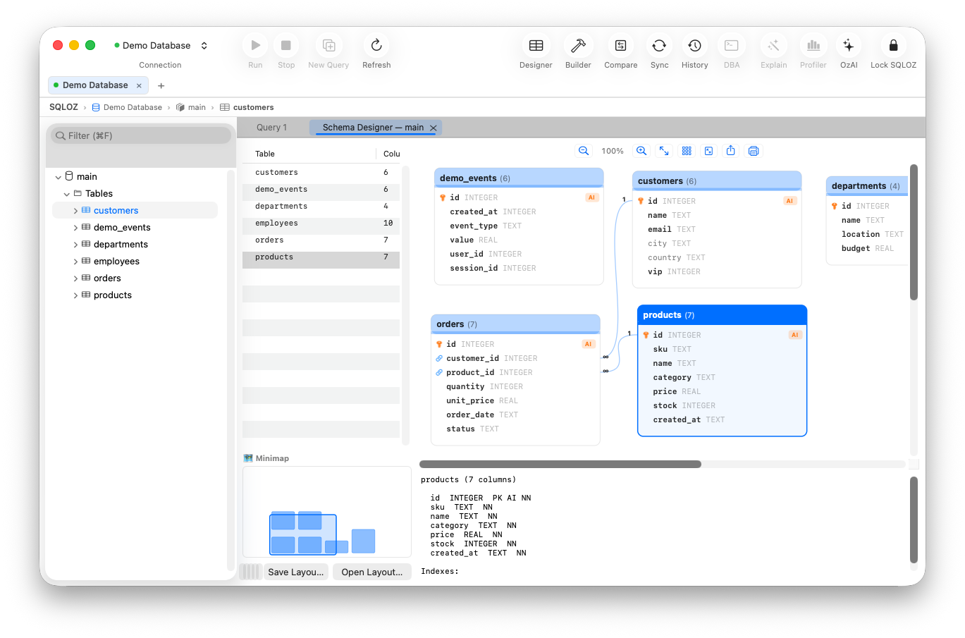This screenshot has width=965, height=638.
Task: Click the Minimap preview area
Action: (327, 512)
